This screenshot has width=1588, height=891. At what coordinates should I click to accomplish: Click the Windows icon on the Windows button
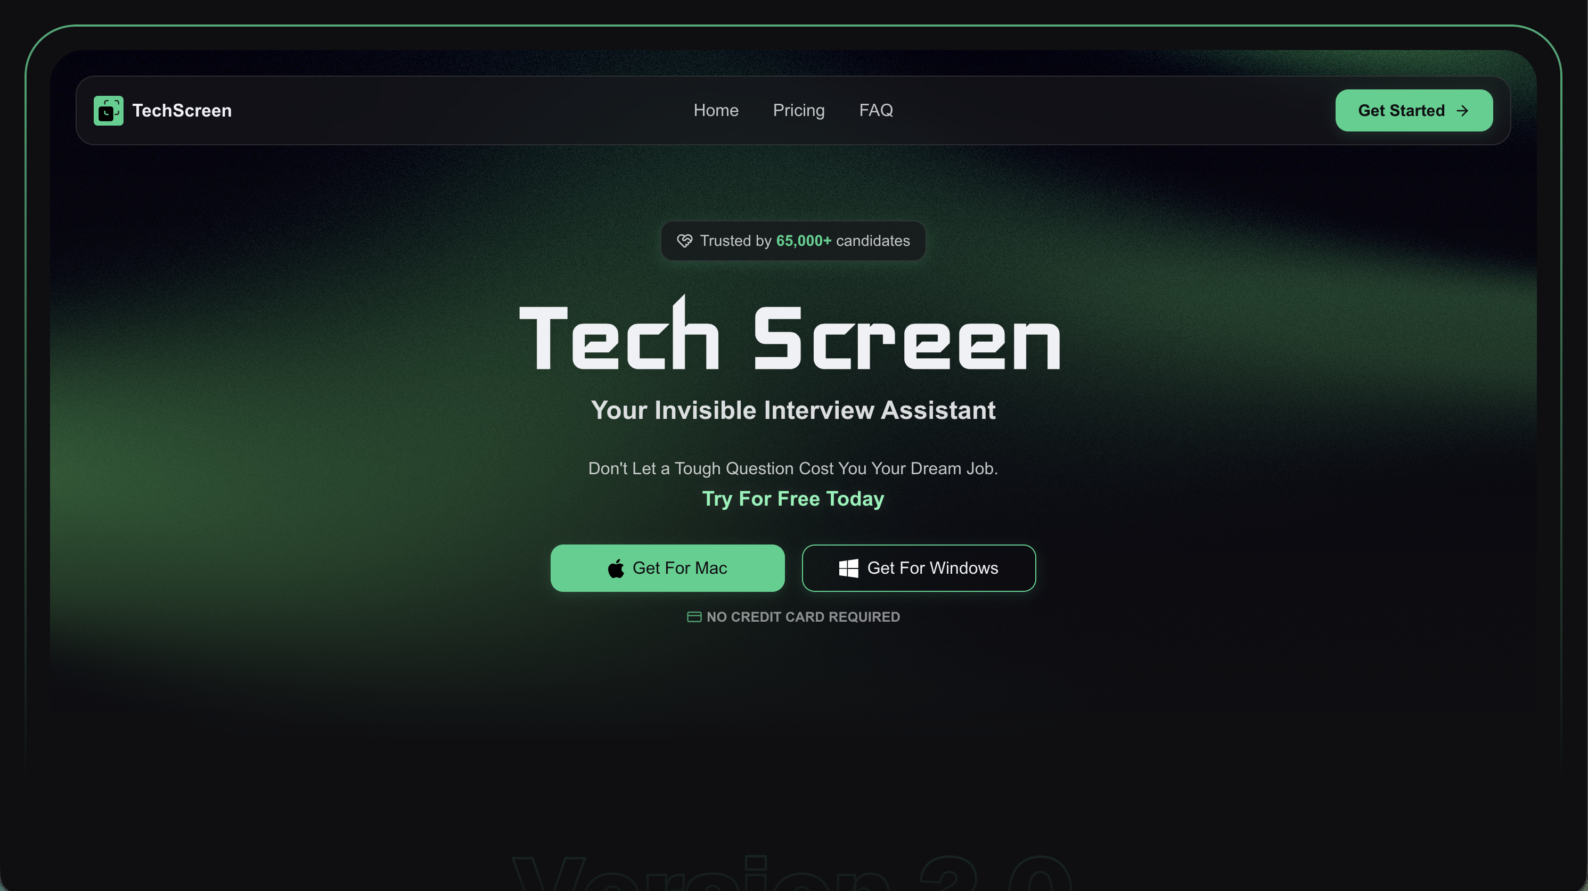[x=848, y=568]
